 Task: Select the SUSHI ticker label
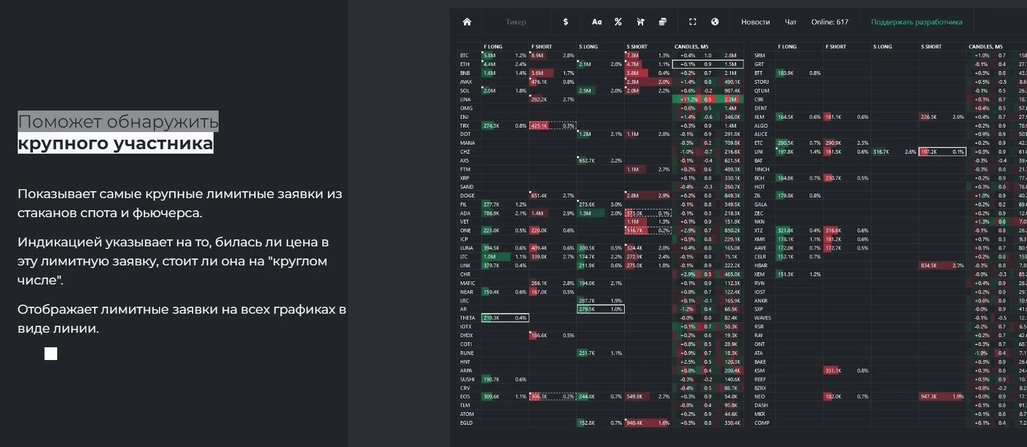467,380
